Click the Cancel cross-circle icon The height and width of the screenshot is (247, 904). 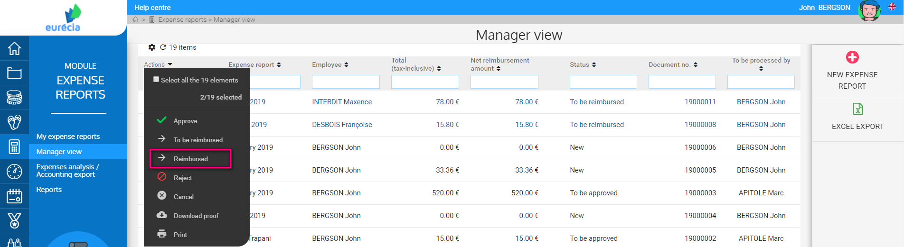[x=162, y=196]
